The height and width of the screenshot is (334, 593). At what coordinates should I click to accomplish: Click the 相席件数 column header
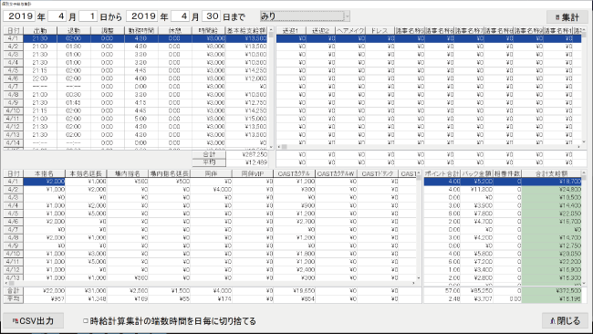[507, 173]
